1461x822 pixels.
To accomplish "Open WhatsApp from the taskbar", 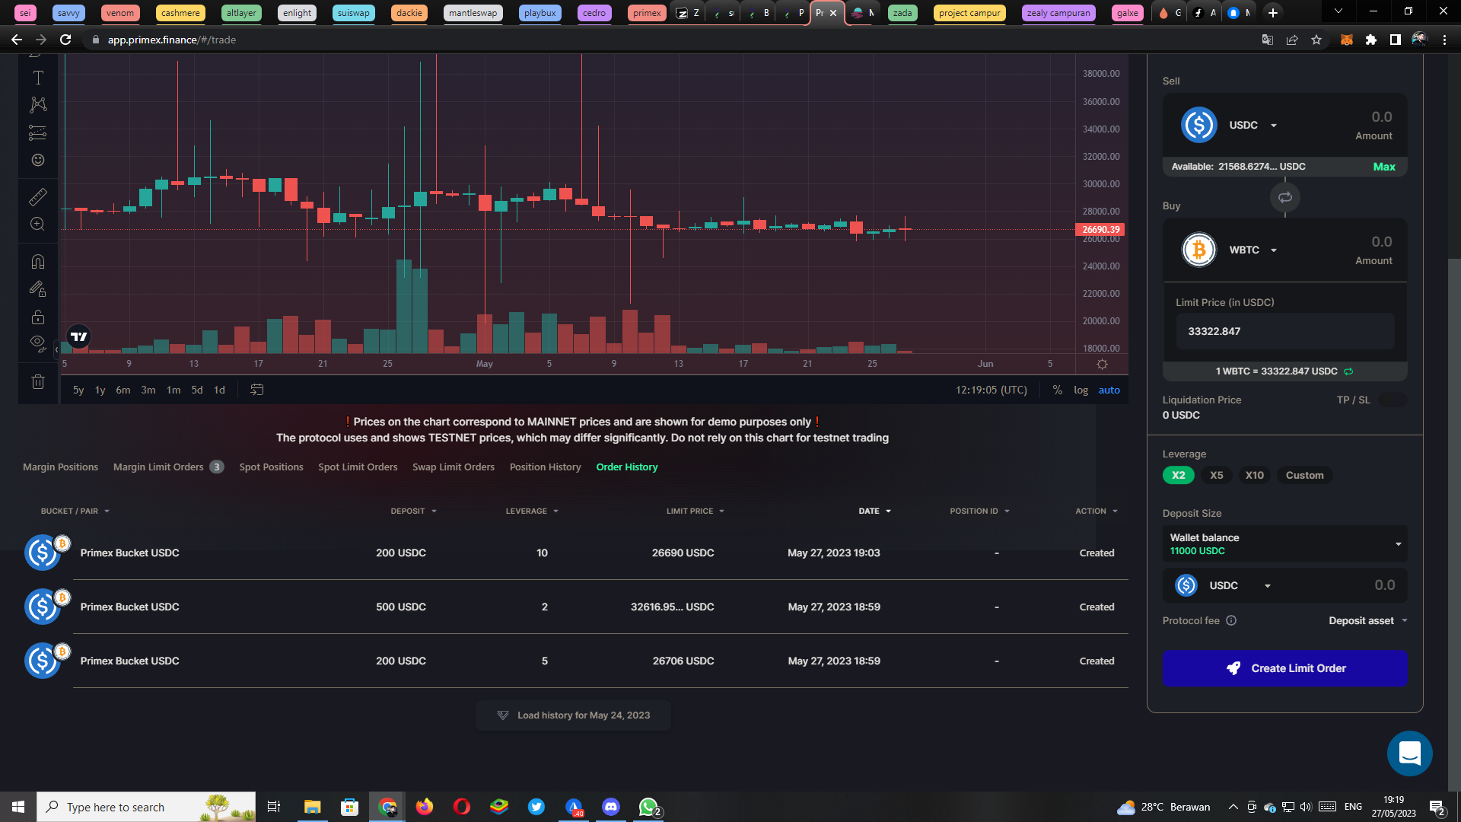I will [x=649, y=807].
